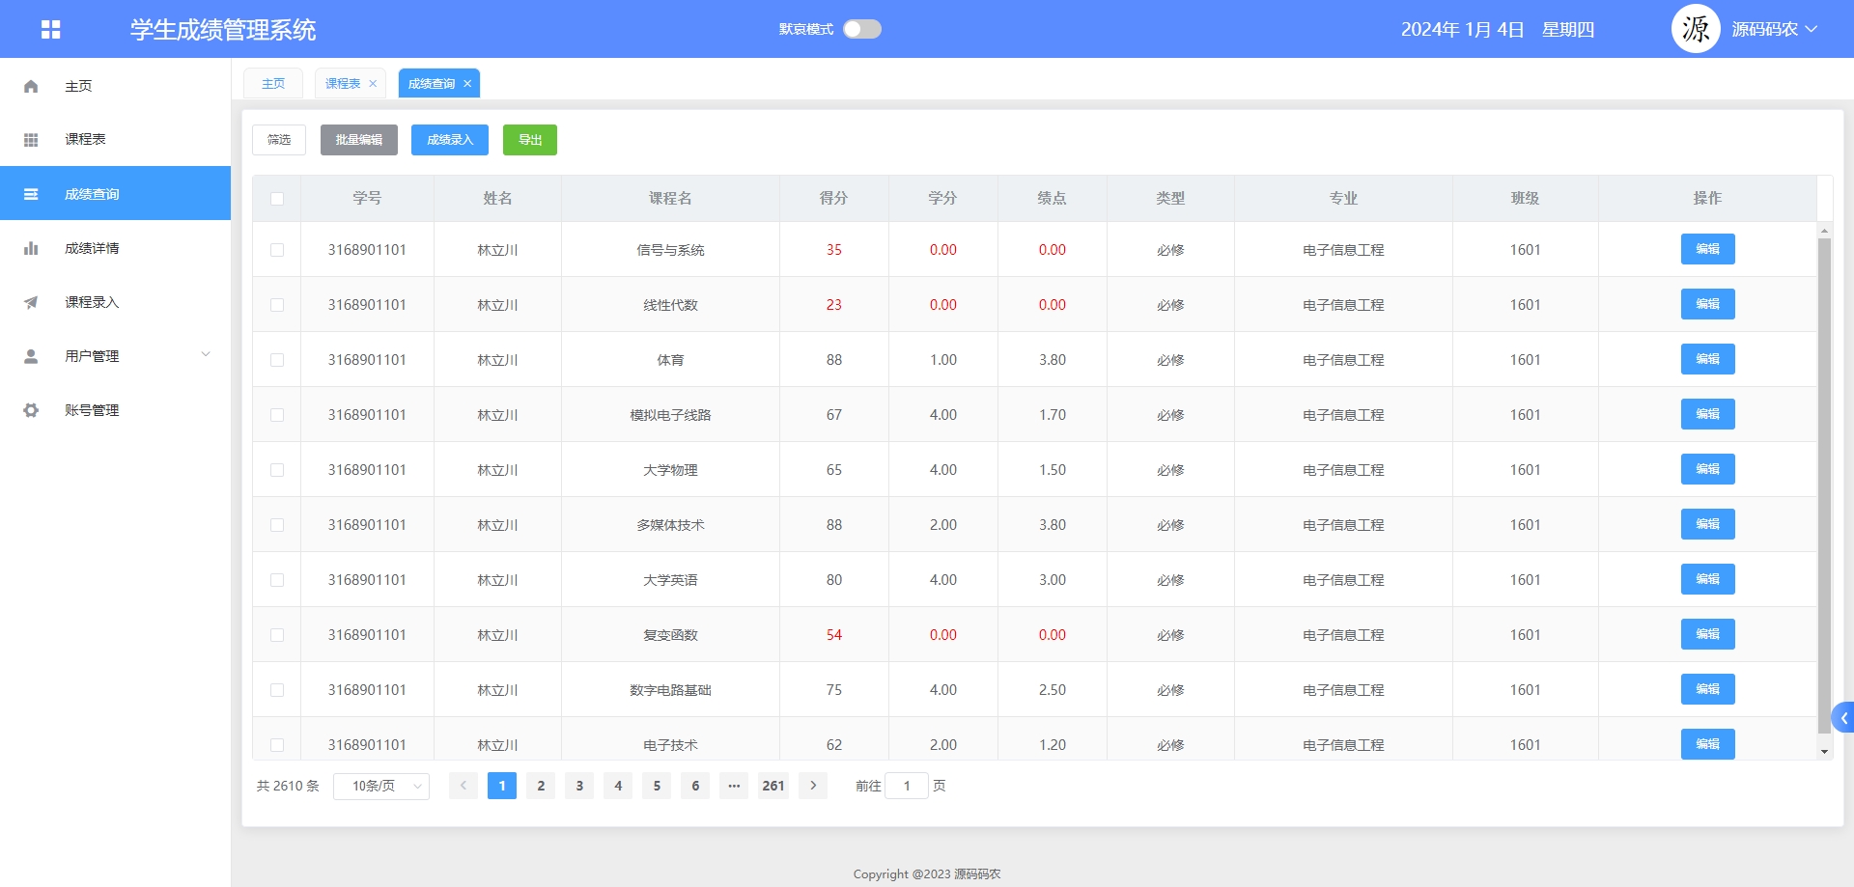The width and height of the screenshot is (1854, 887).
Task: Edit the 大学物理 row via 编辑
Action: click(x=1708, y=469)
